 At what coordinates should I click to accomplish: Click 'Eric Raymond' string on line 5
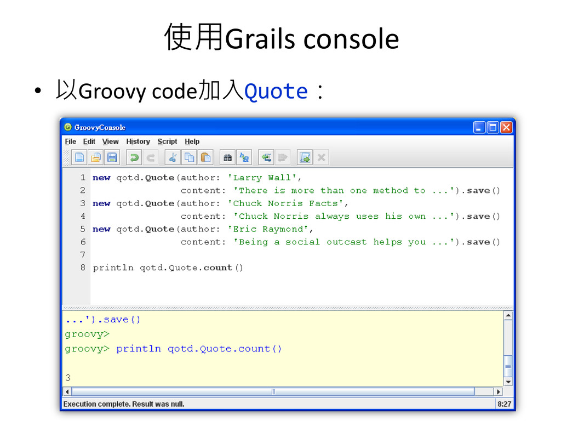point(268,229)
